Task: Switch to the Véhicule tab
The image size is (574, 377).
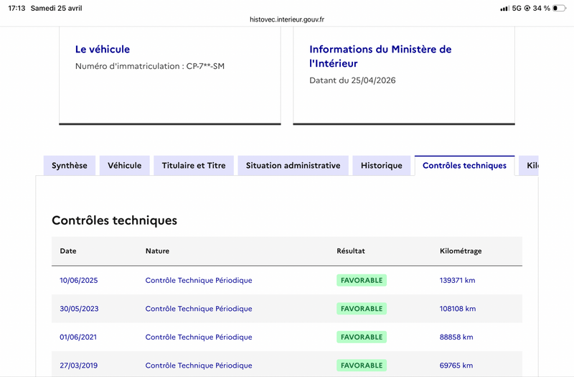Action: pyautogui.click(x=125, y=165)
